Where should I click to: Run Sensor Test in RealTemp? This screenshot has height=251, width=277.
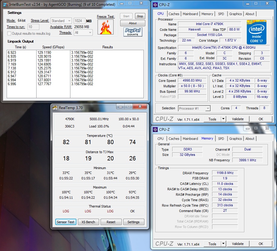tap(66, 222)
